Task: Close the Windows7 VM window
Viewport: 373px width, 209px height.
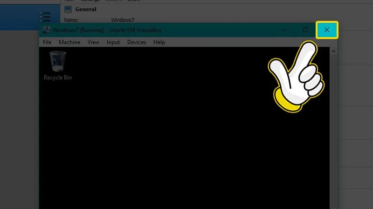Action: [327, 30]
